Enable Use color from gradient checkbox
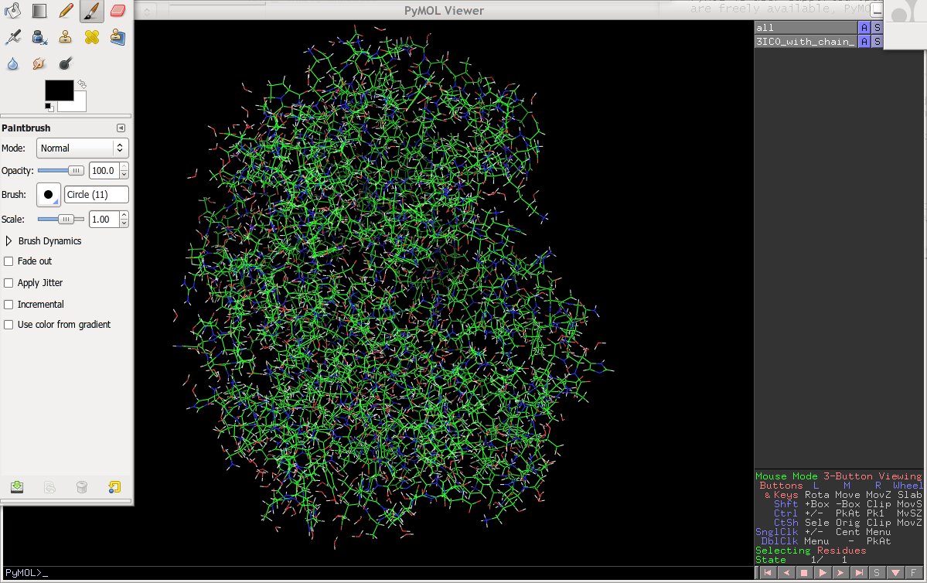The image size is (927, 583). coord(9,325)
